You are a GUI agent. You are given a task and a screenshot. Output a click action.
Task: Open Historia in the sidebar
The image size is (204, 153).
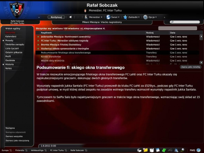(9, 64)
